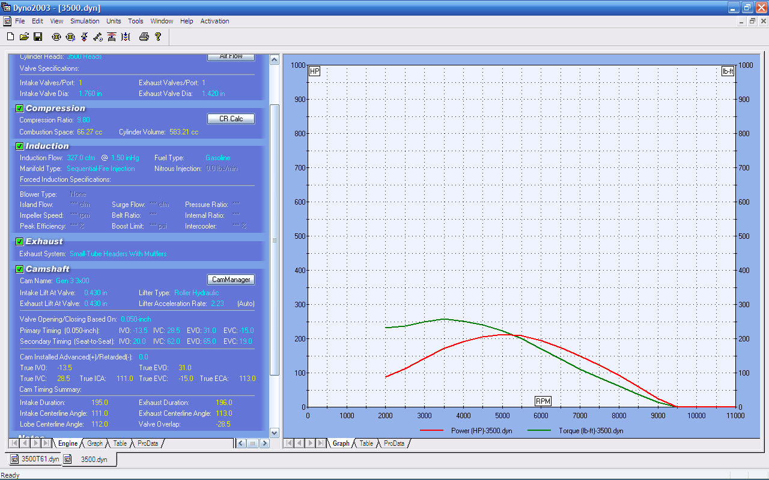This screenshot has width=769, height=480.
Task: Click the Iterator icon marked with blue P
Action: pyautogui.click(x=70, y=37)
